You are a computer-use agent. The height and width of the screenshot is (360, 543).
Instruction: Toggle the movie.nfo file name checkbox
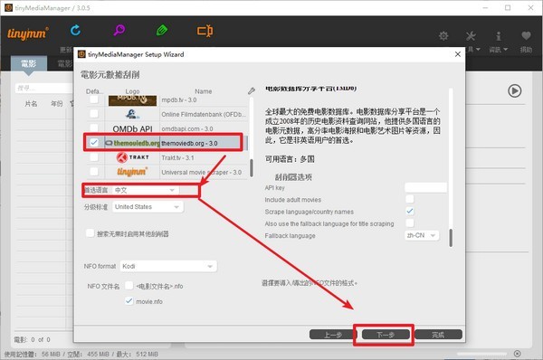coord(129,301)
